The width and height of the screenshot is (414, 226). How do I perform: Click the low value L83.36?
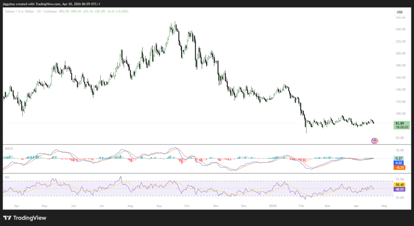coord(88,11)
